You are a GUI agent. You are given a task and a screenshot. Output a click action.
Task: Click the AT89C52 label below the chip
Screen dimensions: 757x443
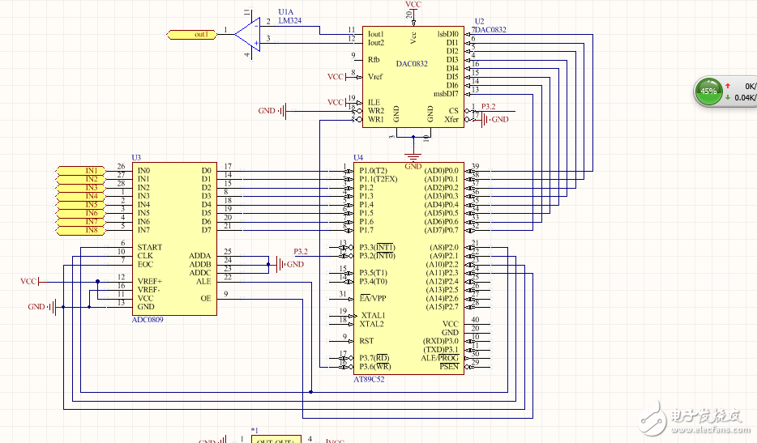tap(370, 379)
